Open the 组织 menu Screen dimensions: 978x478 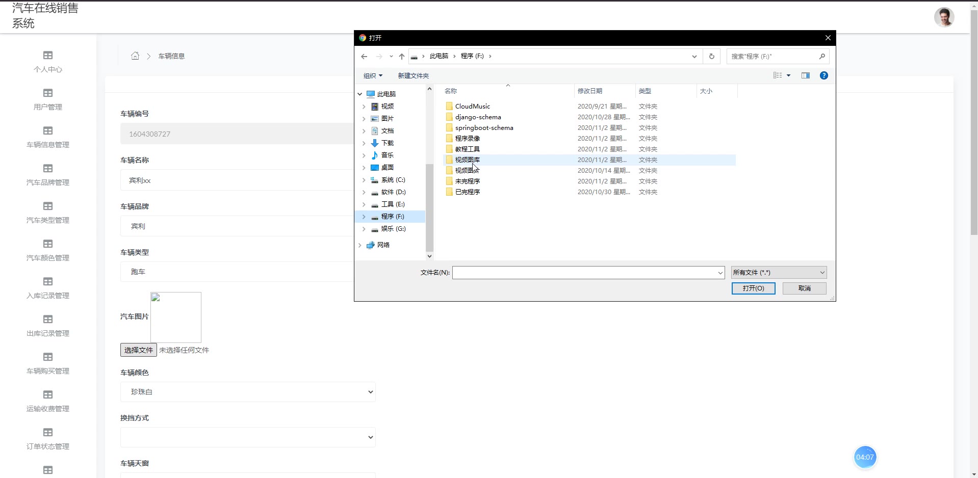tap(373, 76)
